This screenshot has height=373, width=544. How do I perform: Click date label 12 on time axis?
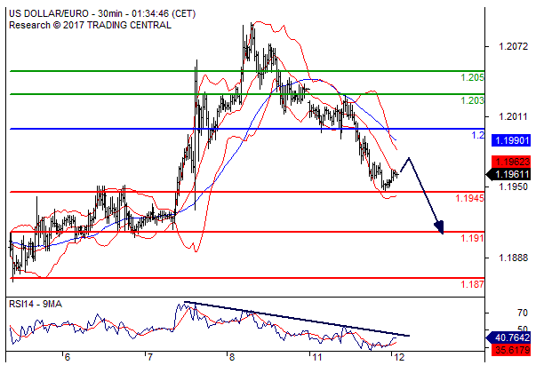(399, 357)
